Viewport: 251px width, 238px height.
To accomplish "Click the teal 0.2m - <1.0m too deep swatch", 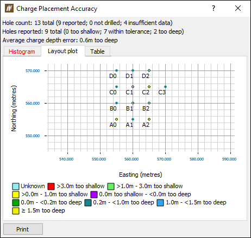I will 88,203.
